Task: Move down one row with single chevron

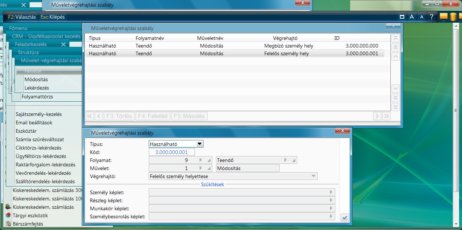Action: point(395,88)
